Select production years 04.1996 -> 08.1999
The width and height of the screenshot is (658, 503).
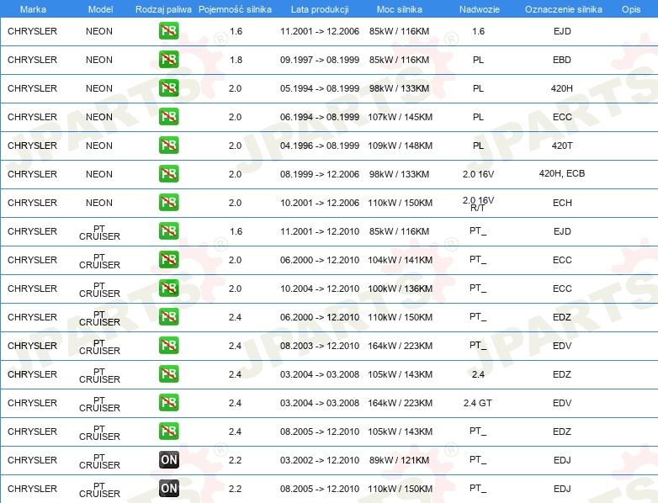320,146
